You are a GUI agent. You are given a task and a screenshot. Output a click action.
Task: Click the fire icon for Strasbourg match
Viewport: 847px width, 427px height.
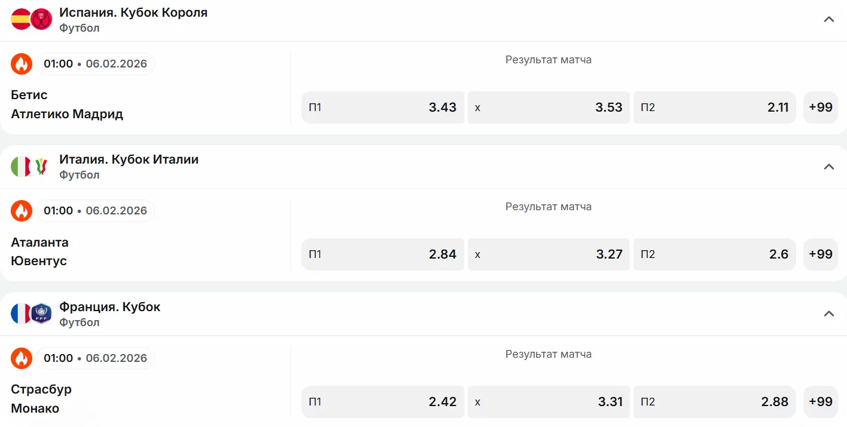pos(22,358)
